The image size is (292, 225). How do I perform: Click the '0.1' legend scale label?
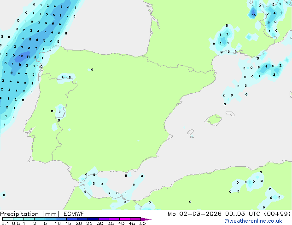click(5, 223)
